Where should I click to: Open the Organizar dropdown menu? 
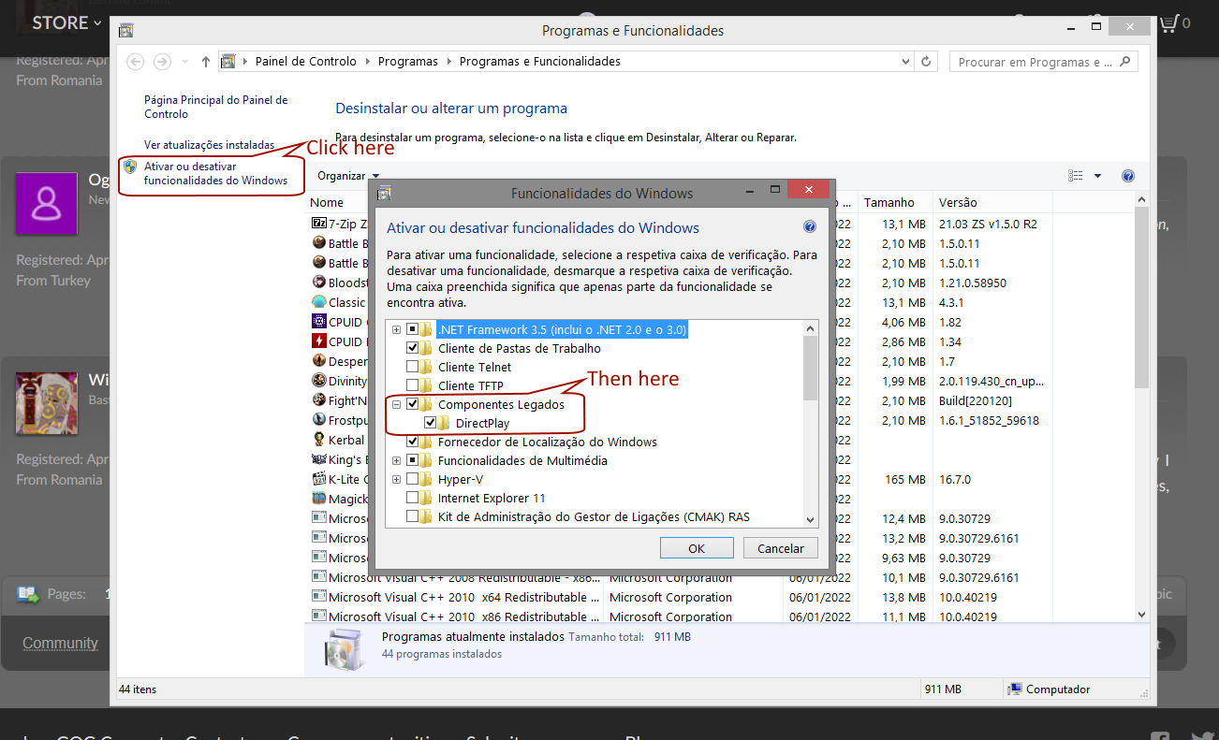pyautogui.click(x=348, y=176)
